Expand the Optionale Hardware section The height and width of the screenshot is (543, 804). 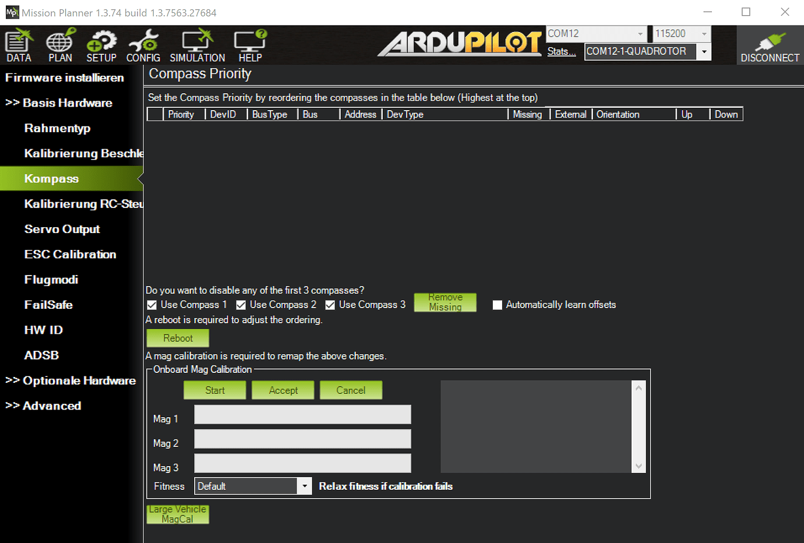click(x=70, y=380)
